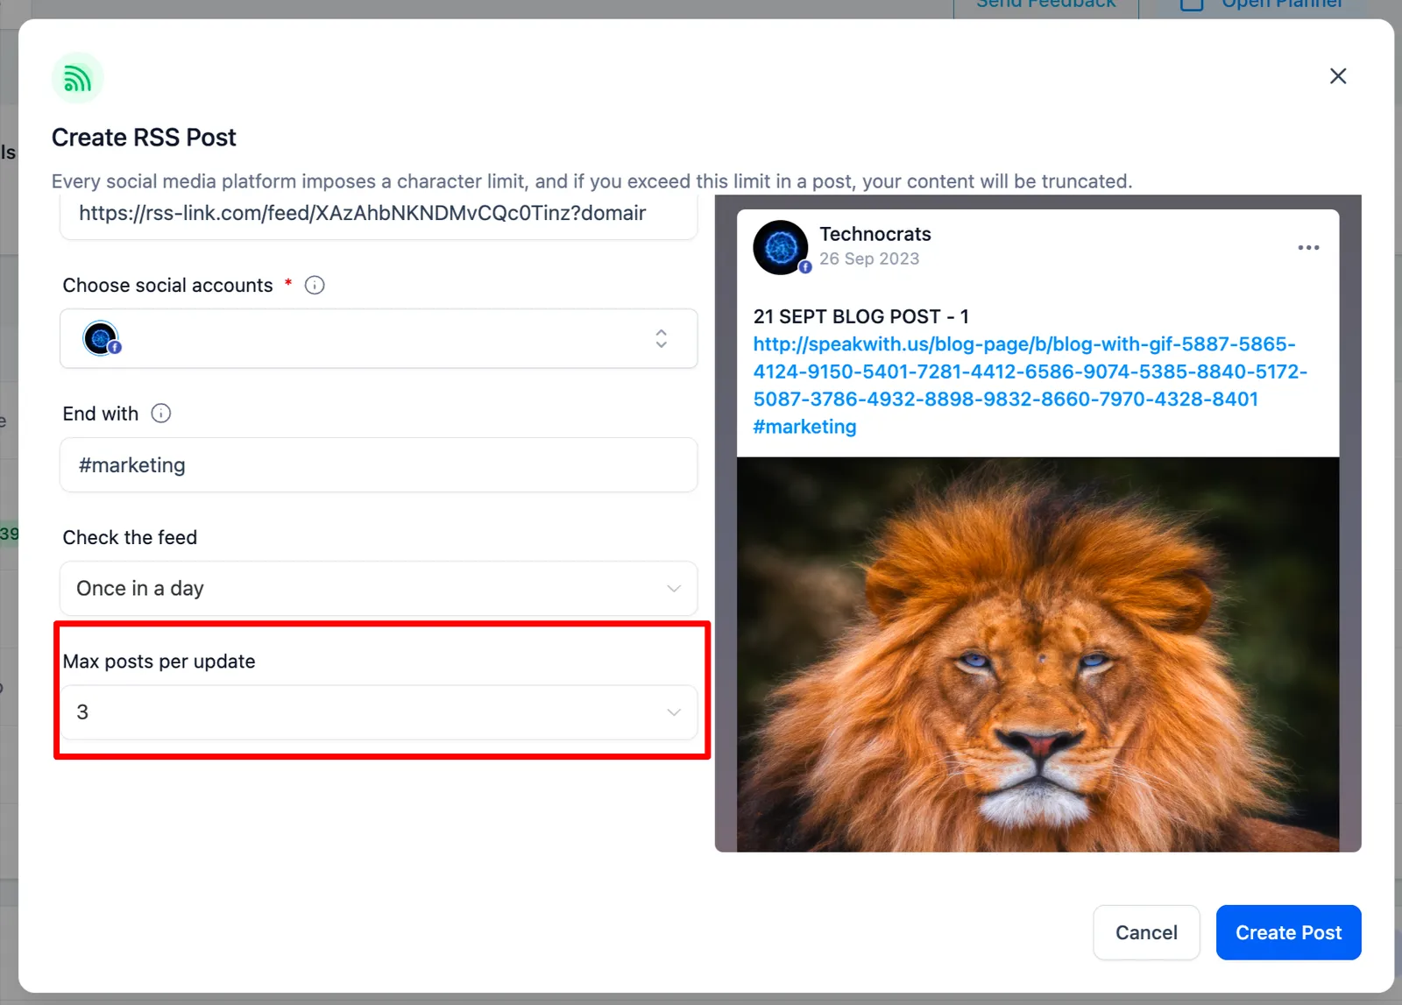Screen dimensions: 1402x1005
Task: Click the lion image in post preview
Action: (x=1037, y=654)
